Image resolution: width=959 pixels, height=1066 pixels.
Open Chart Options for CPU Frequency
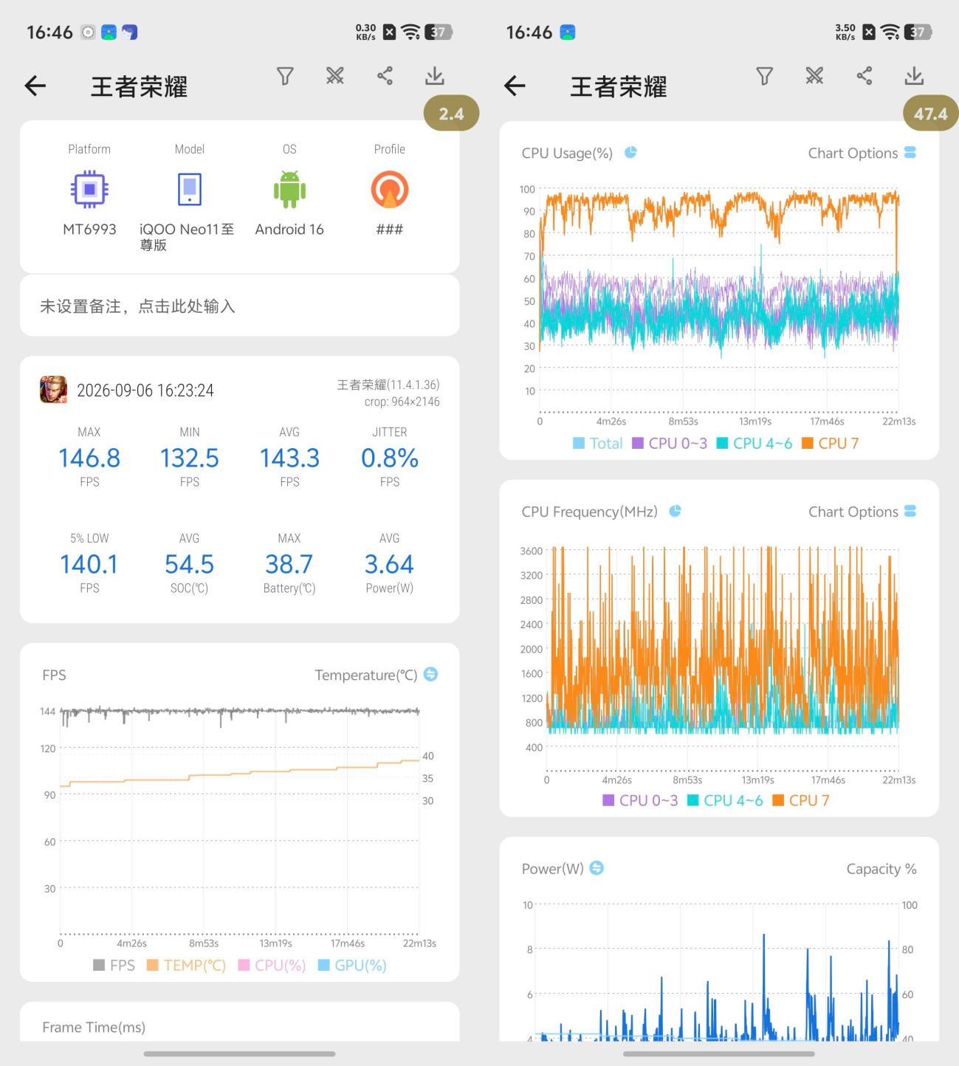(x=862, y=512)
